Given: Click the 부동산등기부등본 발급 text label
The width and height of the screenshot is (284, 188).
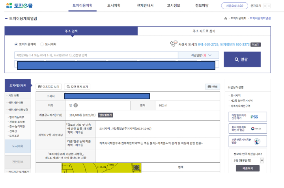Looking at the screenshot, I should point(241,141).
